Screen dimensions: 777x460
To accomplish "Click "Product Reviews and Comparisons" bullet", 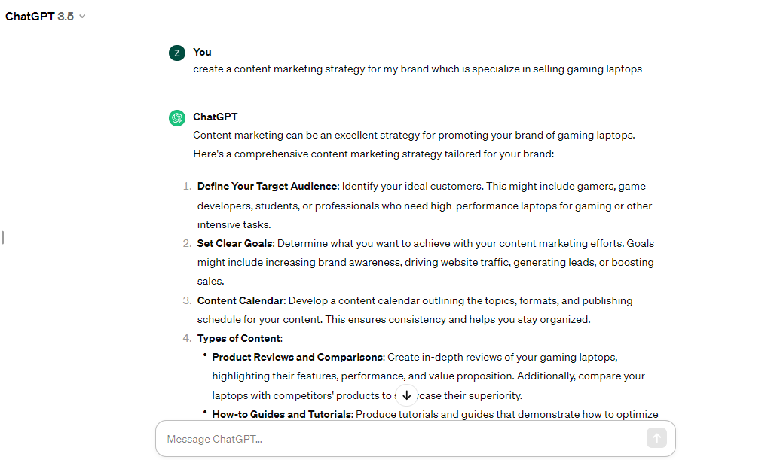I will tap(298, 357).
